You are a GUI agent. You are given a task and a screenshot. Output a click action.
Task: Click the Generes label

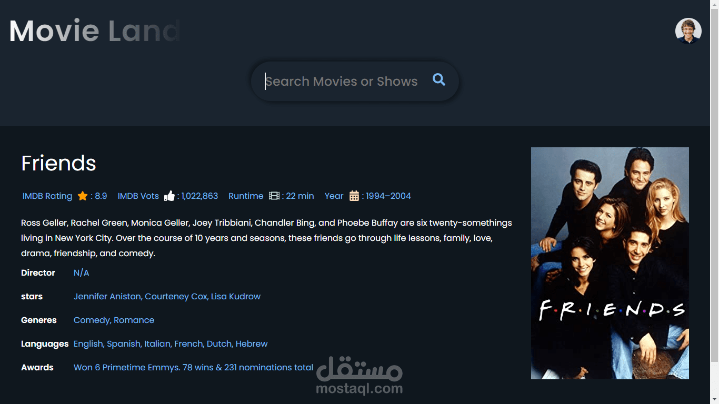click(x=39, y=320)
